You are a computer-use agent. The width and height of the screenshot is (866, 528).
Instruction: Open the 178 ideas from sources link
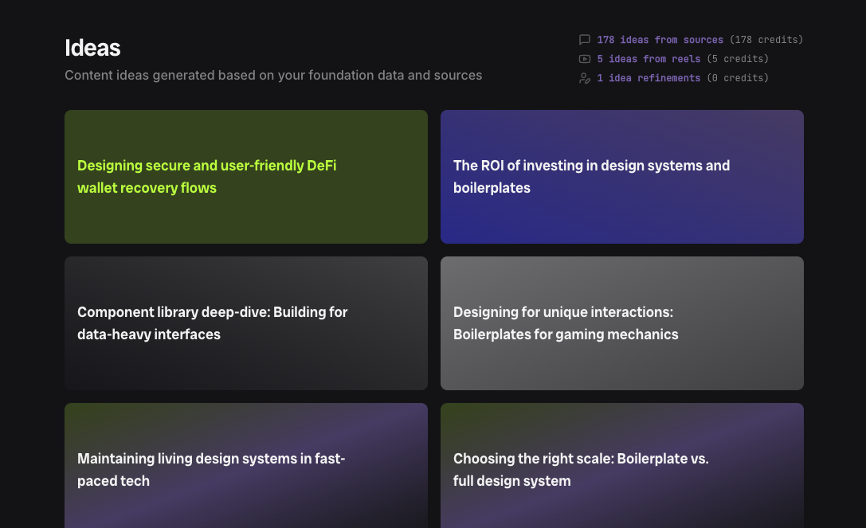tap(660, 40)
